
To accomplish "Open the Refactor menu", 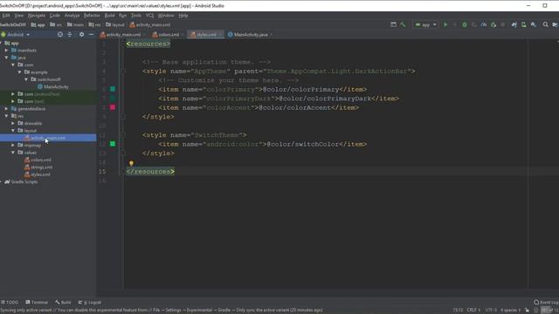I will coord(92,16).
